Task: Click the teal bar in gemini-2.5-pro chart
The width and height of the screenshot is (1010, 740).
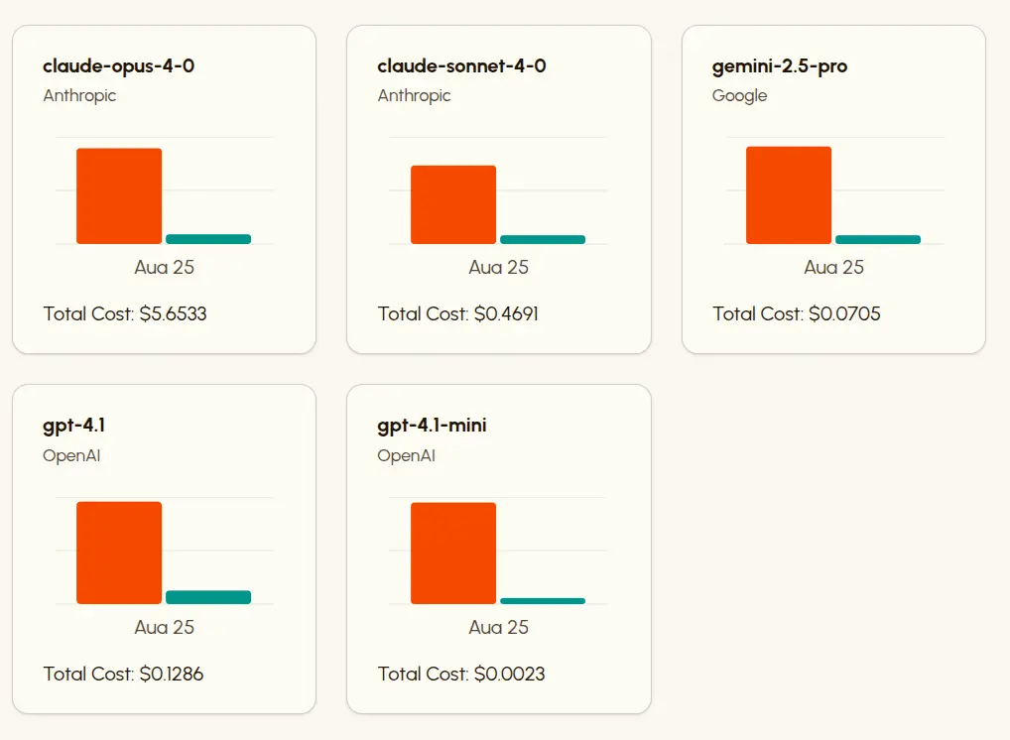Action: click(x=878, y=239)
